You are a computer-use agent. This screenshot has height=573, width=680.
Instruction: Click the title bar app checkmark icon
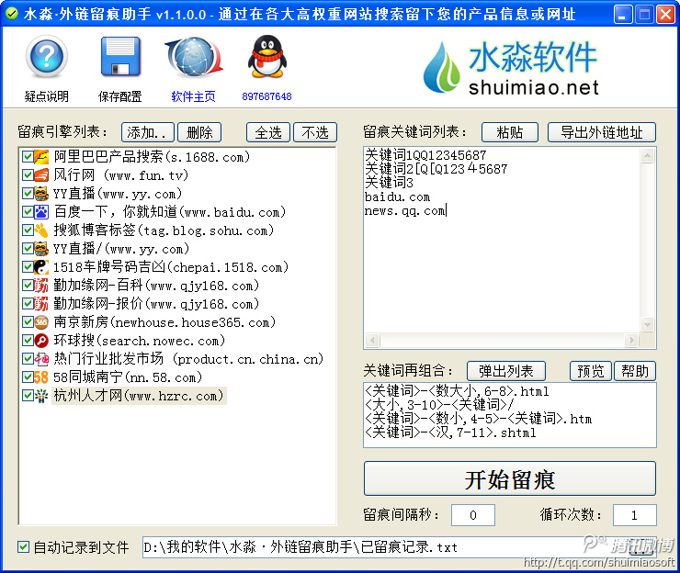(12, 14)
